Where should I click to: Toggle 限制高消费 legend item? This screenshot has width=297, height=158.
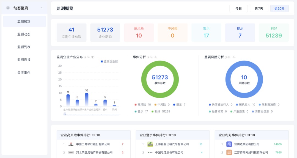click(x=269, y=105)
